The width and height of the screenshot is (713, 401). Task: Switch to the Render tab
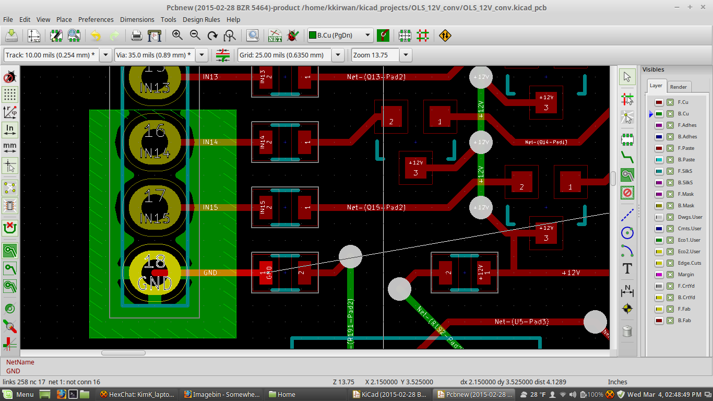coord(679,87)
